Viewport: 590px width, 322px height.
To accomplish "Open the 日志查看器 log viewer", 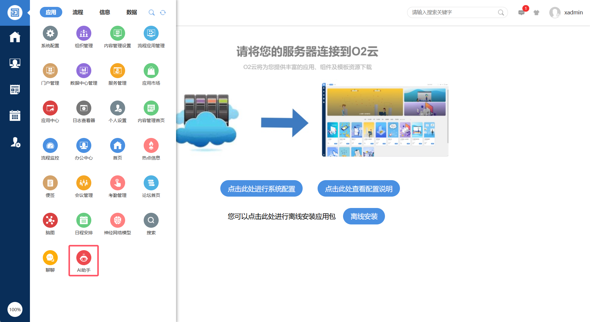I will (x=84, y=108).
